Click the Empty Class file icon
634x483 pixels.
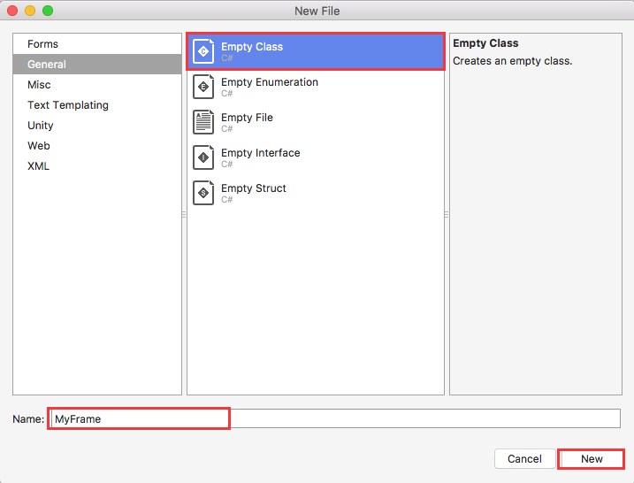pyautogui.click(x=203, y=51)
